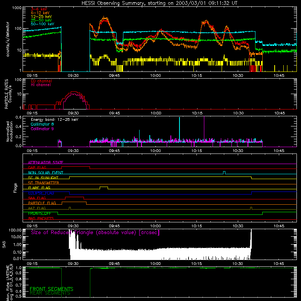Viewport: 301px width, 301px height.
Task: Click the FRONT SEGMENTS legend label
Action: [52, 289]
